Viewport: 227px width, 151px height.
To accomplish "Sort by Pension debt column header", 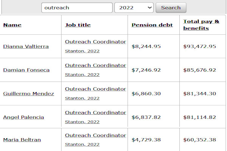I will [x=152, y=25].
